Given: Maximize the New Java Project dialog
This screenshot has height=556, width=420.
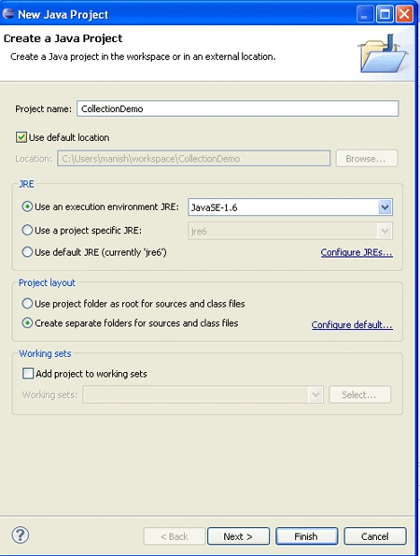Looking at the screenshot, I should (x=385, y=15).
